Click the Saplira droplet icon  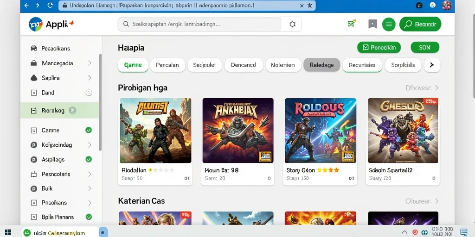coord(33,78)
